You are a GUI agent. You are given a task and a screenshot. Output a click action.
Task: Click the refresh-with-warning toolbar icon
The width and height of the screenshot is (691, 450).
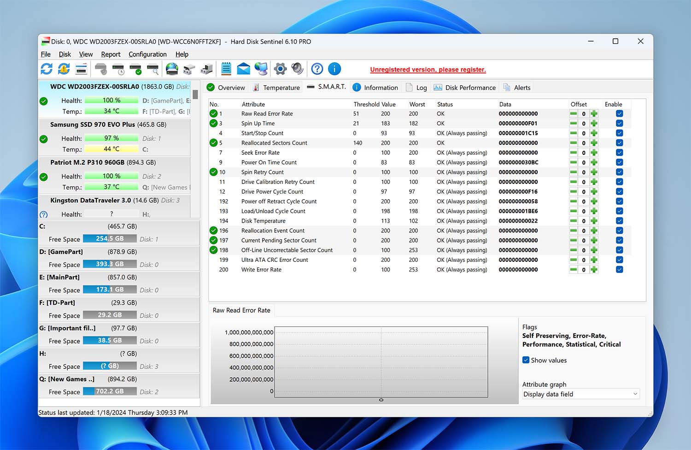(64, 69)
